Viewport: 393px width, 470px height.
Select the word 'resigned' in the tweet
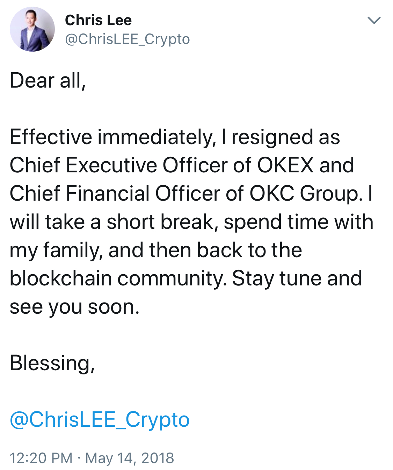tap(272, 137)
